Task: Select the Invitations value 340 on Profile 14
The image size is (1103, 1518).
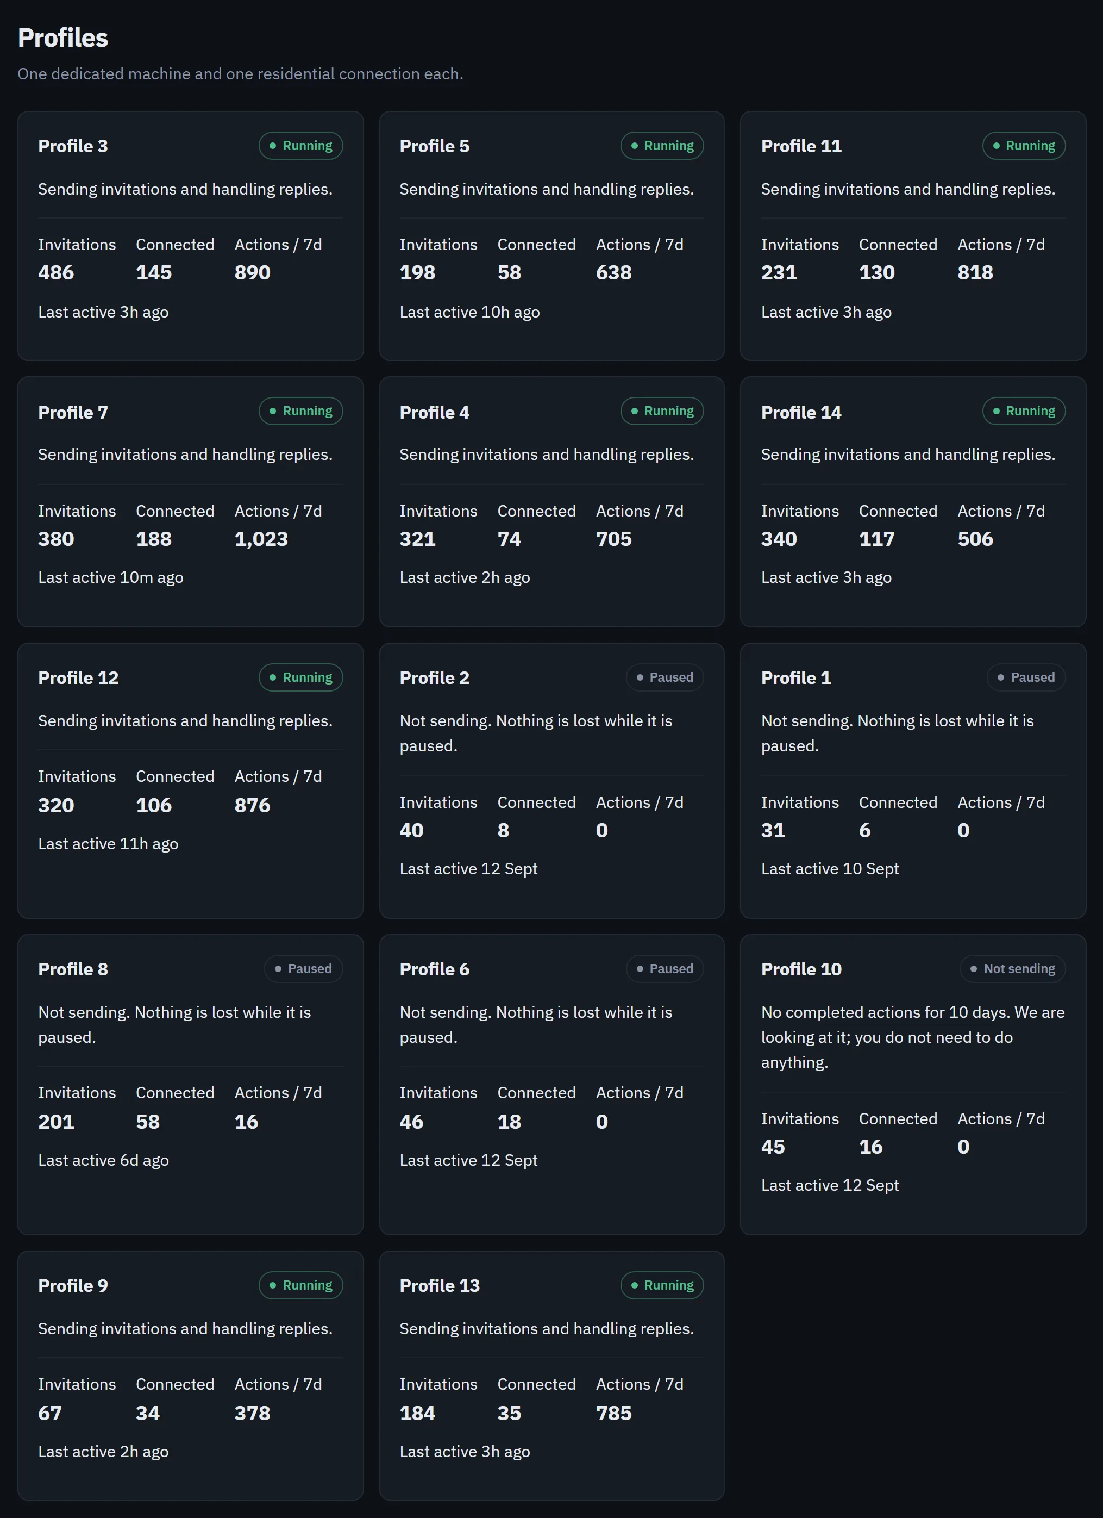Action: pyautogui.click(x=779, y=539)
